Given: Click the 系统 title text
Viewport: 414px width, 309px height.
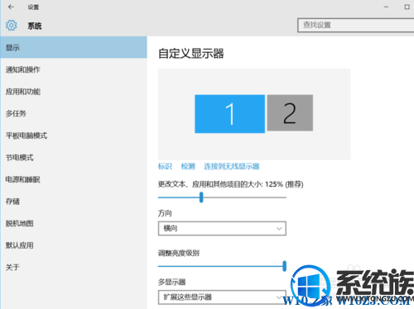Looking at the screenshot, I should (x=35, y=26).
